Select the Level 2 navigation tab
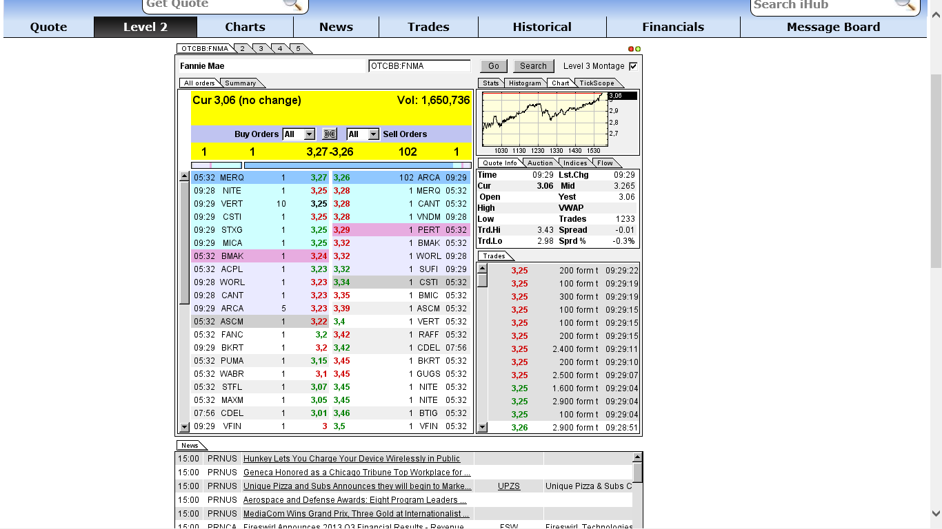 146,27
